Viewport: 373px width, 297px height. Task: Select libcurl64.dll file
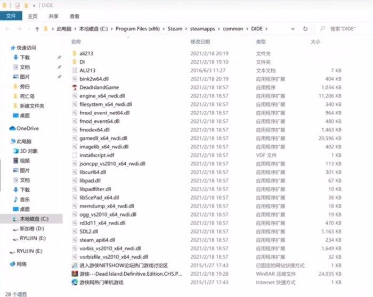tap(93, 172)
